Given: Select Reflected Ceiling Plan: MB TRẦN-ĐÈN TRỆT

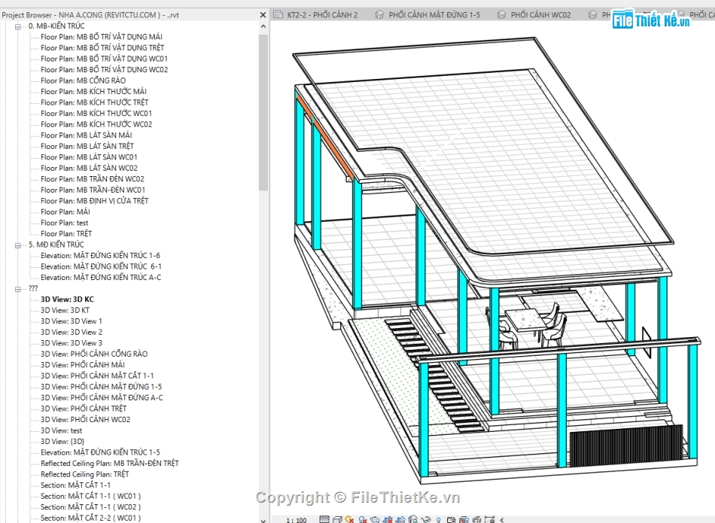Looking at the screenshot, I should coord(109,464).
